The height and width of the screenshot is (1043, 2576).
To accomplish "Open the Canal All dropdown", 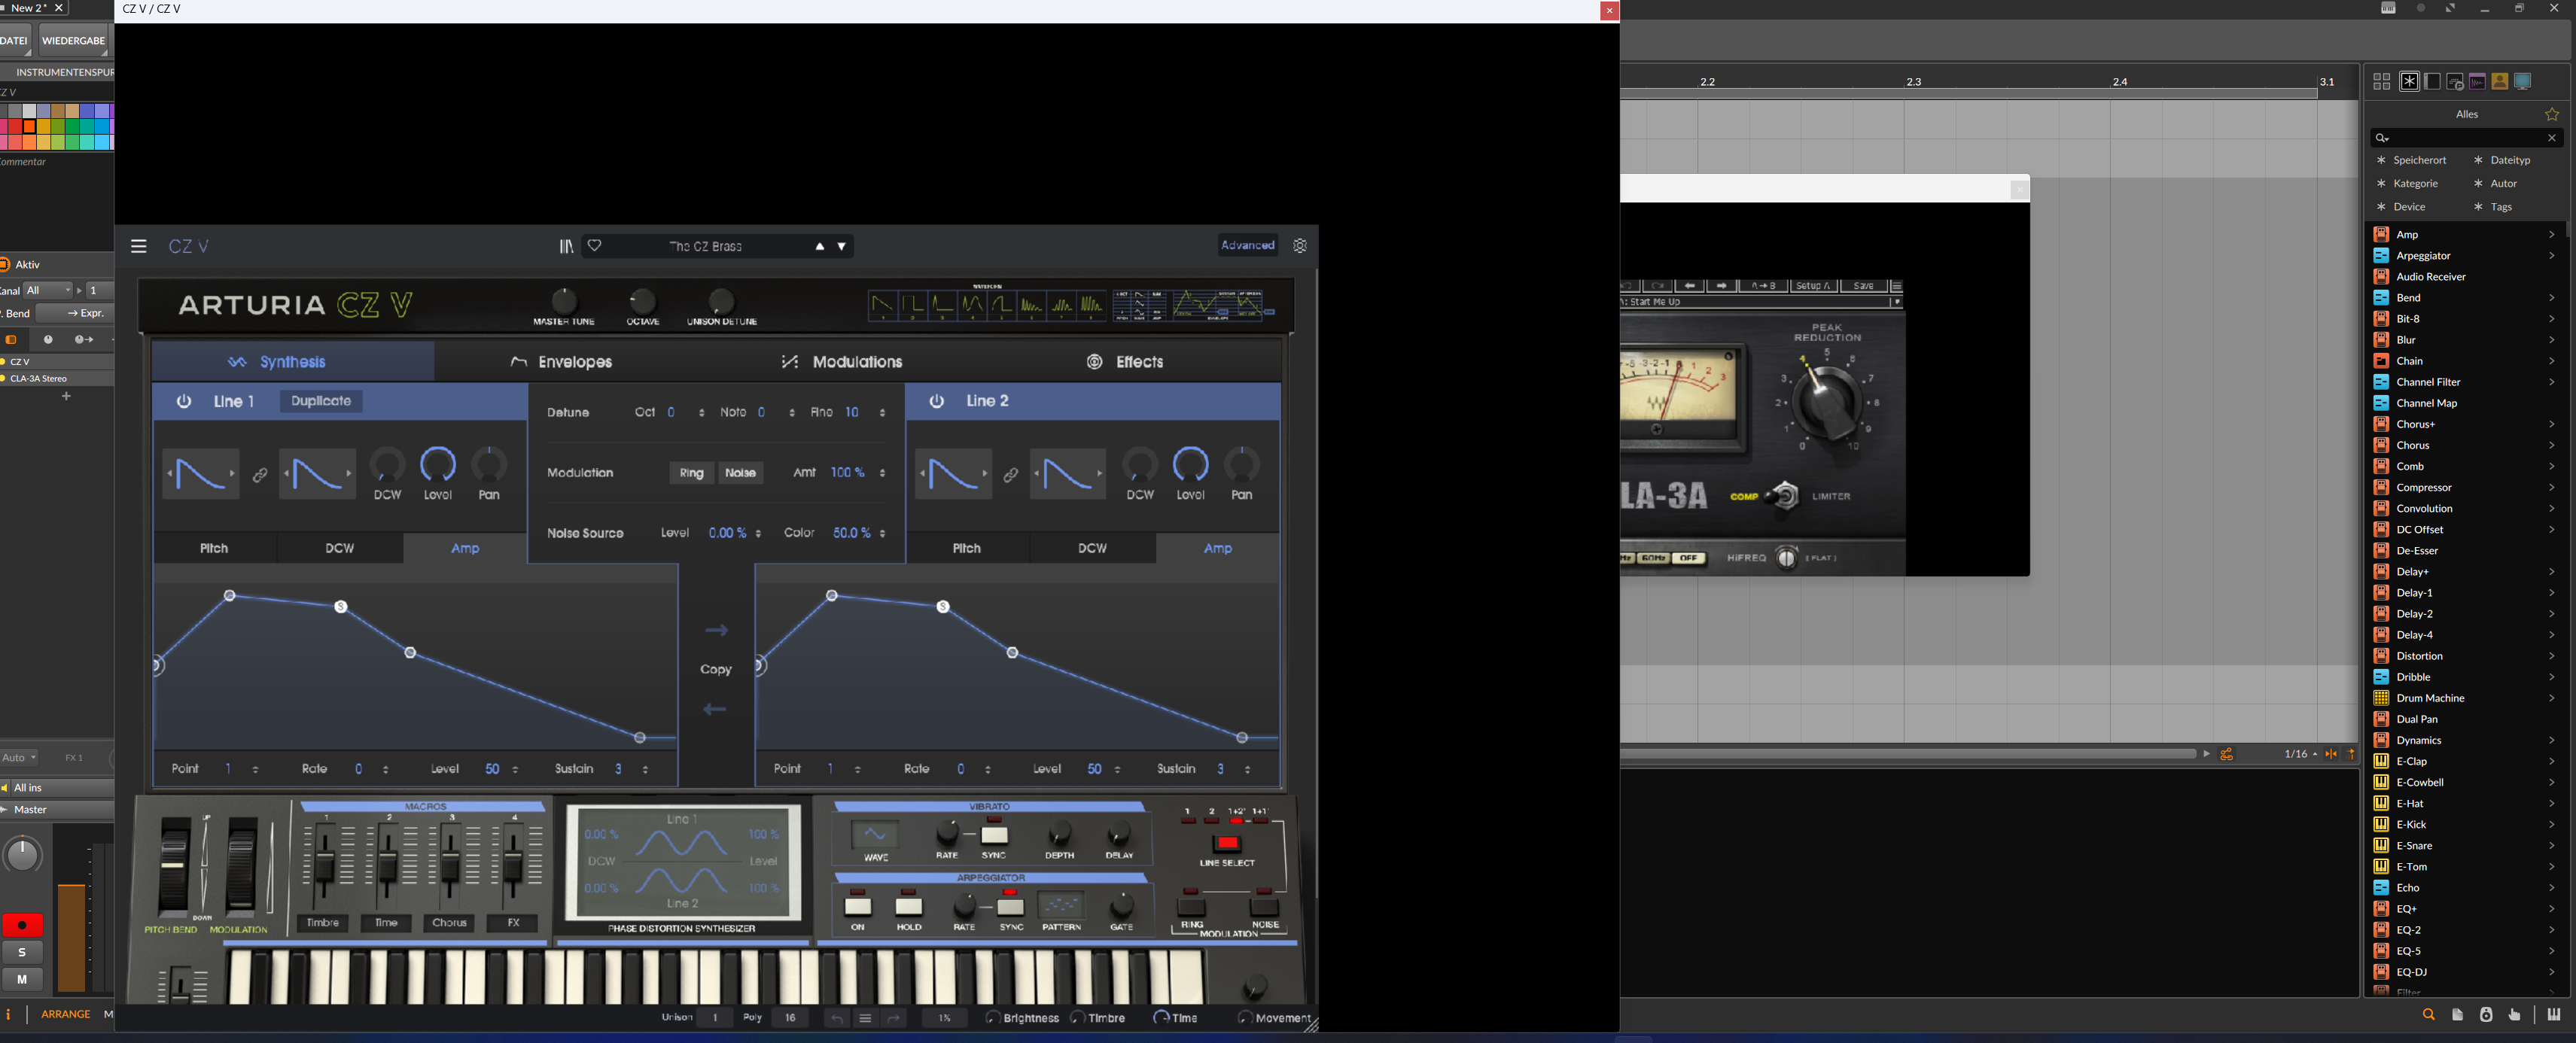I will click(x=48, y=290).
